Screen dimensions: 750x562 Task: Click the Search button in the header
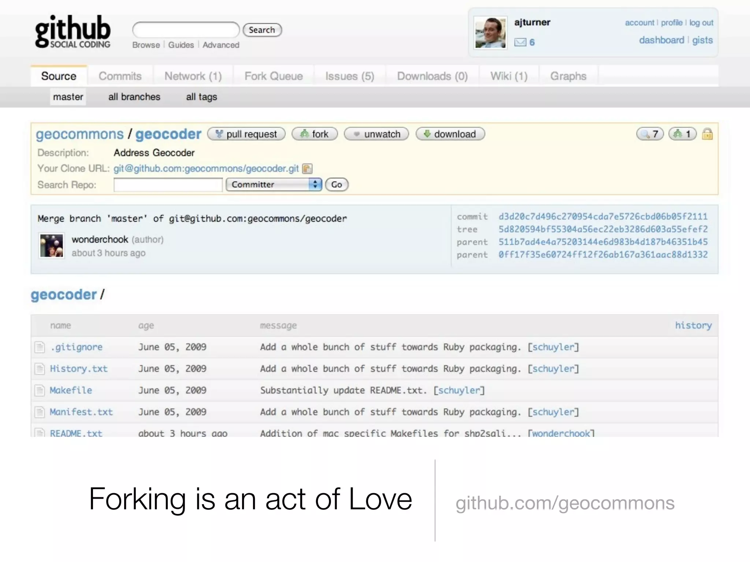tap(262, 30)
